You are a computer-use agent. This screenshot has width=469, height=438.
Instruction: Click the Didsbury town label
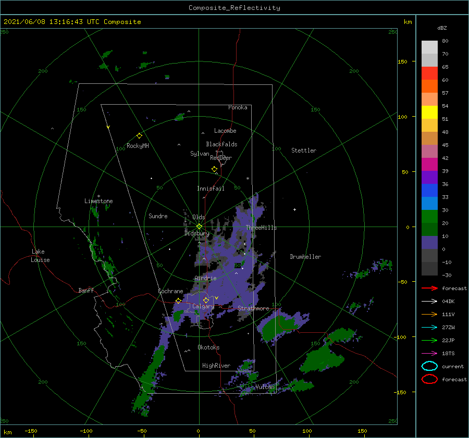click(x=197, y=233)
